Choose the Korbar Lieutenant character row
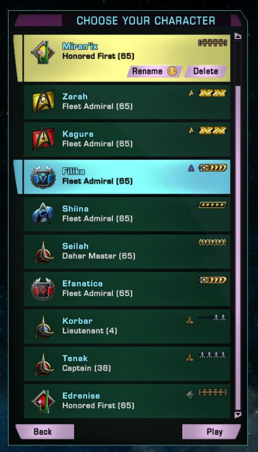The height and width of the screenshot is (452, 258). pyautogui.click(x=127, y=327)
